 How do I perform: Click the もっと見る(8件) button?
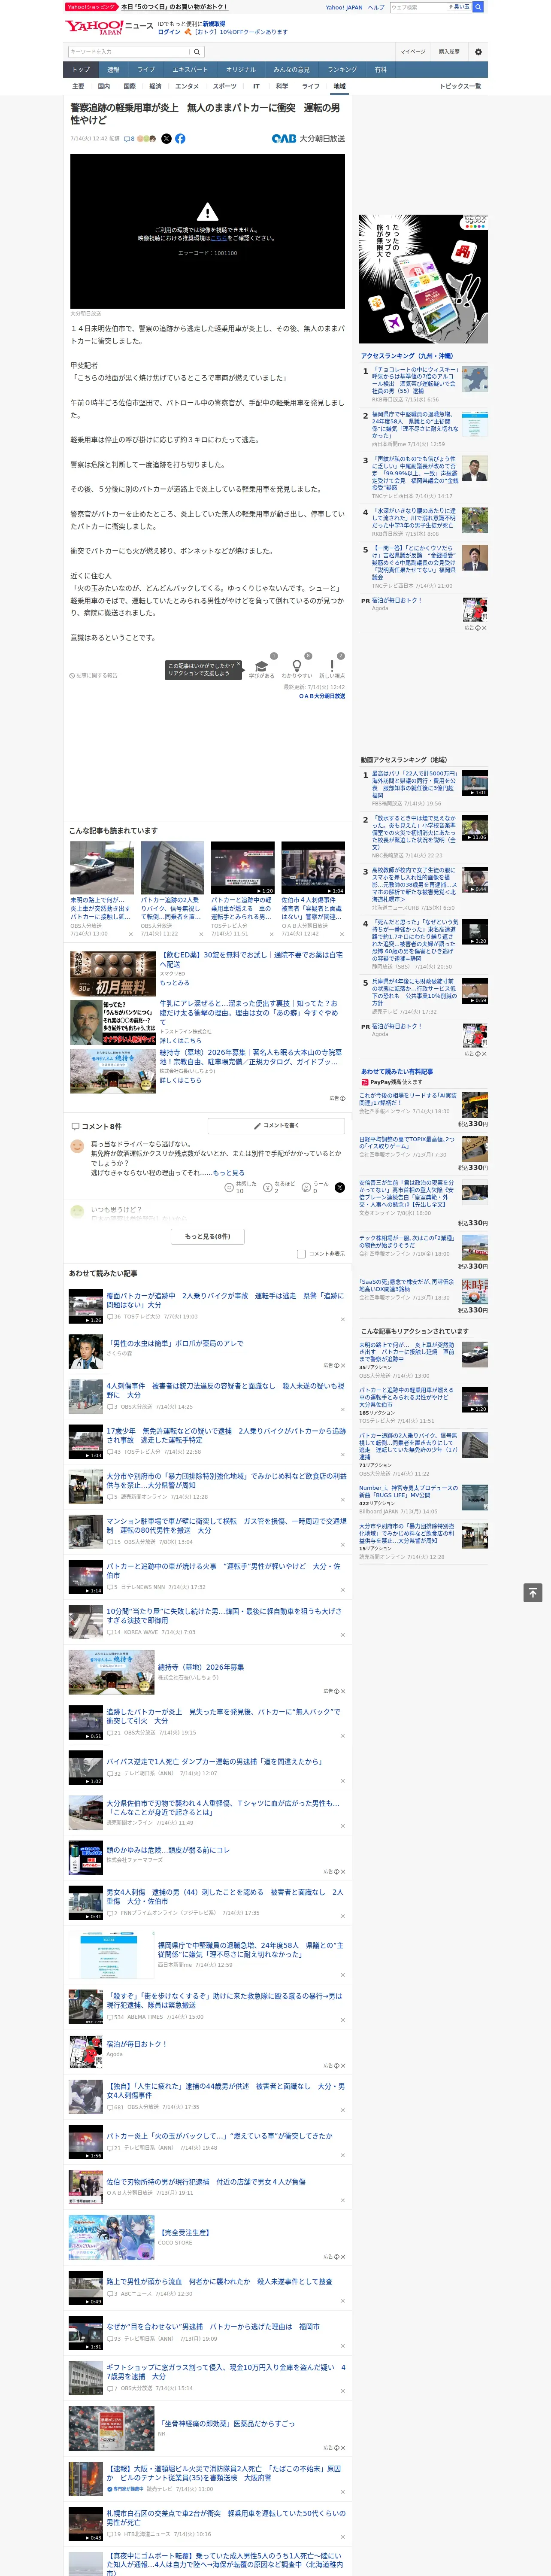[208, 1236]
